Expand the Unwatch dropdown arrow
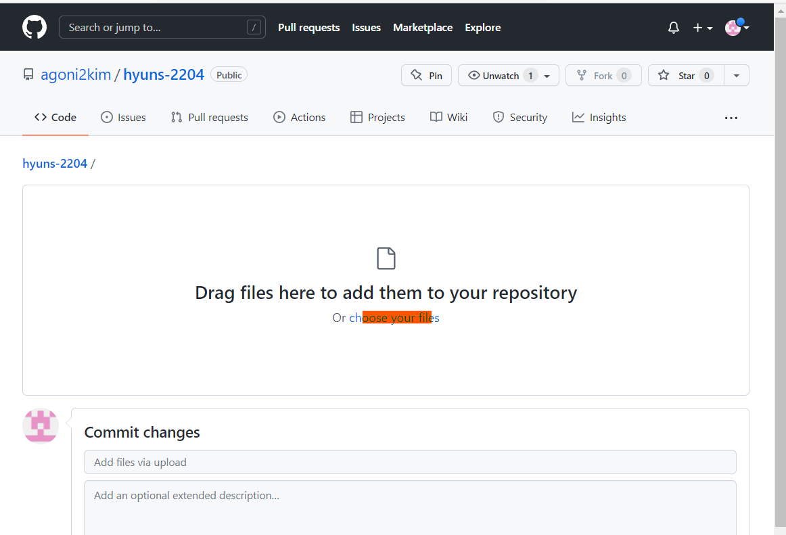The image size is (786, 535). click(x=547, y=76)
